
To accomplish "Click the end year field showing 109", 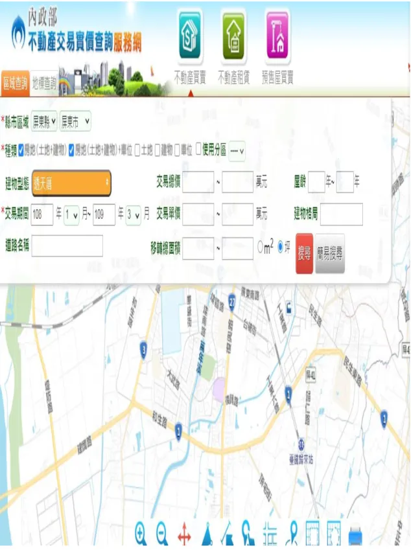I will [x=104, y=214].
